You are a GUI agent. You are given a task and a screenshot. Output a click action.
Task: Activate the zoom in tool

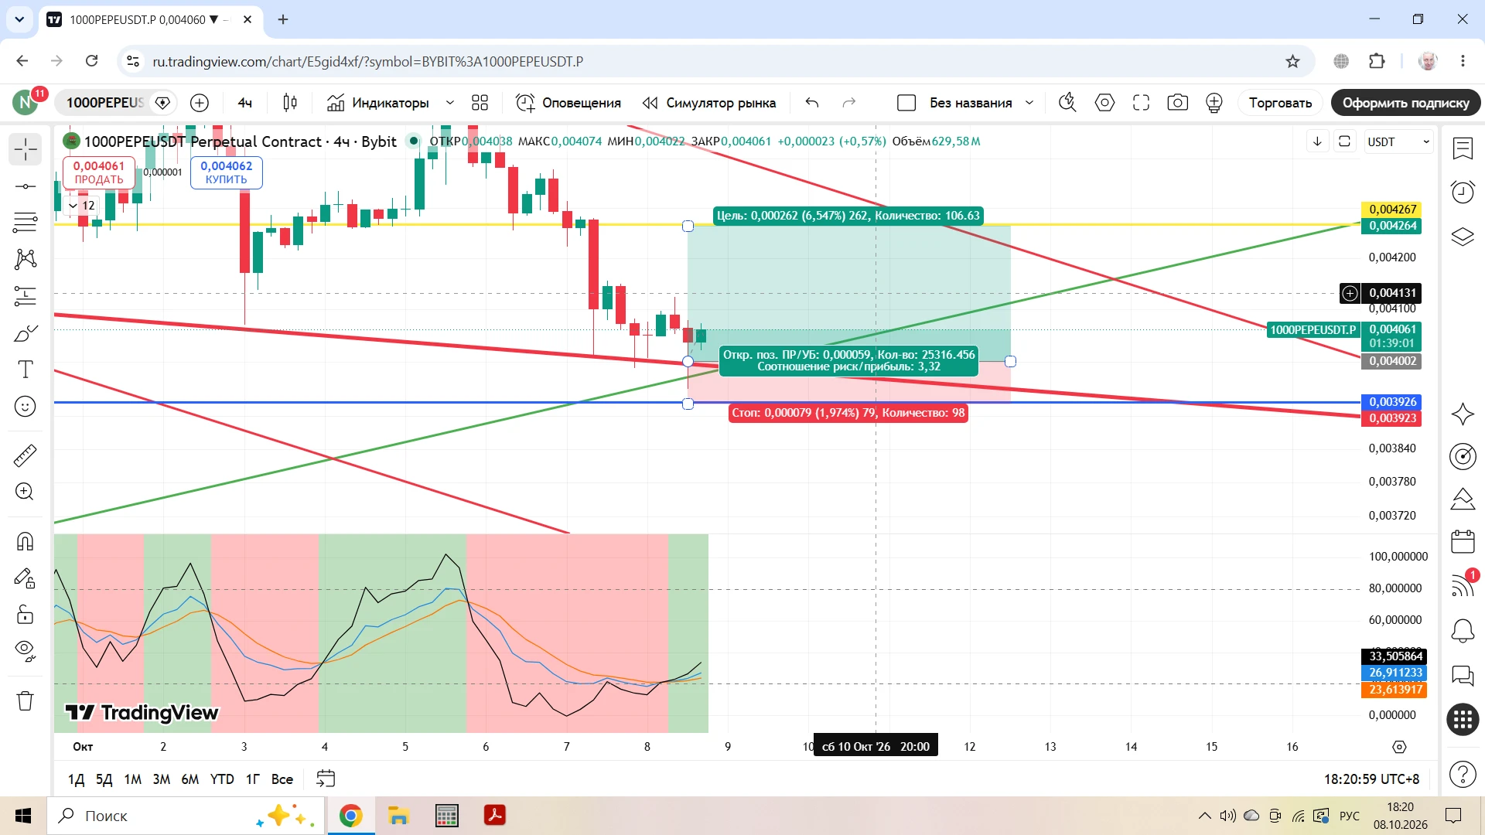pyautogui.click(x=25, y=492)
